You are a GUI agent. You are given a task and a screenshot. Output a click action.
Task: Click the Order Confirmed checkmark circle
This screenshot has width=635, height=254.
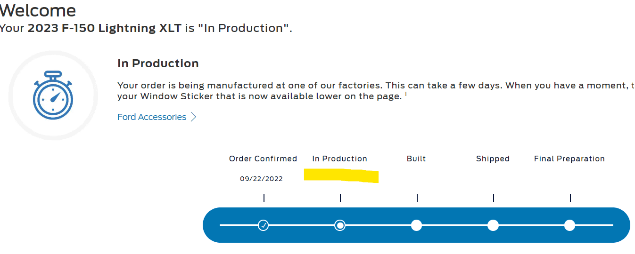point(264,225)
